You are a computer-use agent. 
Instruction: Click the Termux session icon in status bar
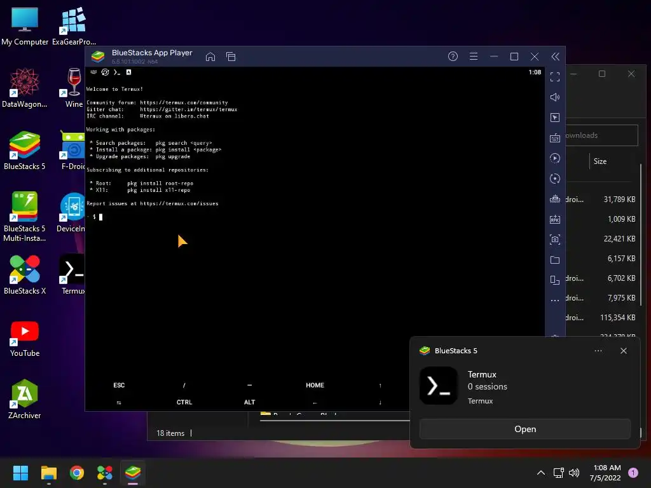(x=117, y=72)
